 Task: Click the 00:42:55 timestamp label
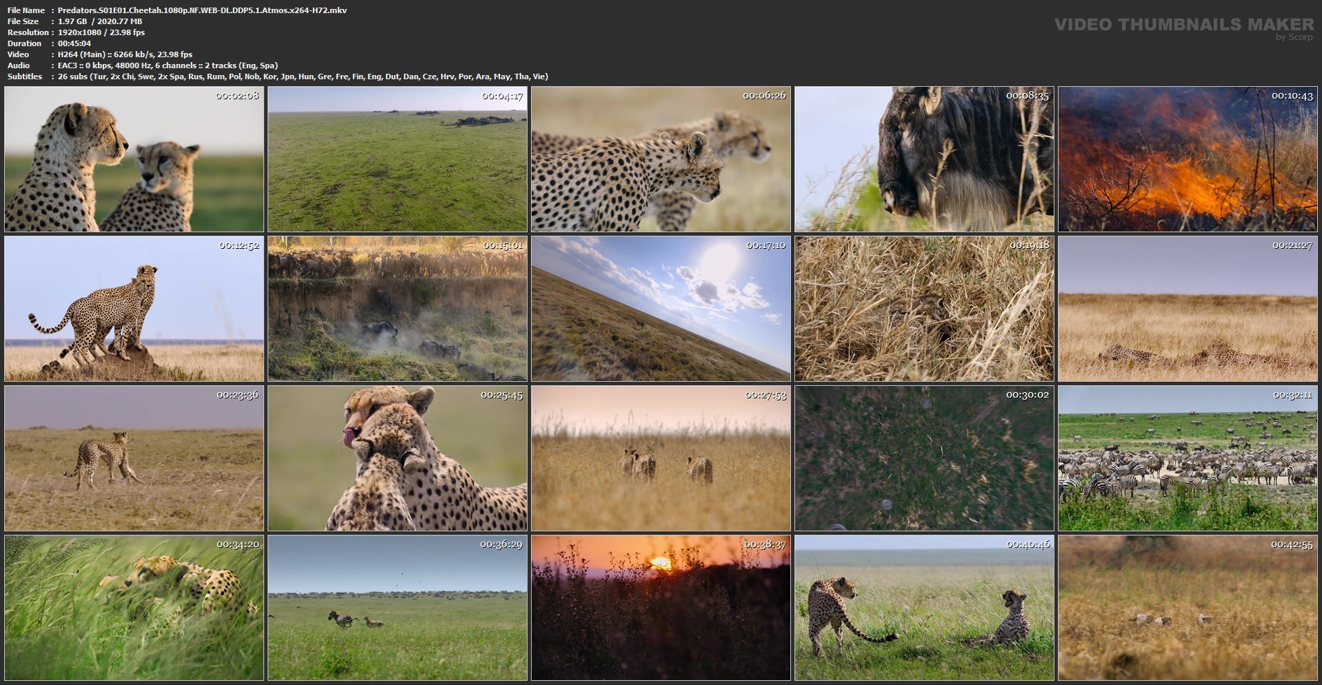[1292, 544]
